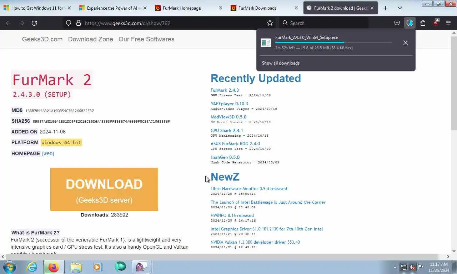Image resolution: width=457 pixels, height=274 pixels.
Task: Open Intel Graphics Driver 31.0.101.2130 link
Action: point(267,229)
